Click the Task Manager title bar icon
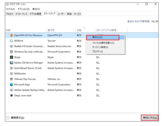Screen dimensions: 162x126 [7, 4]
